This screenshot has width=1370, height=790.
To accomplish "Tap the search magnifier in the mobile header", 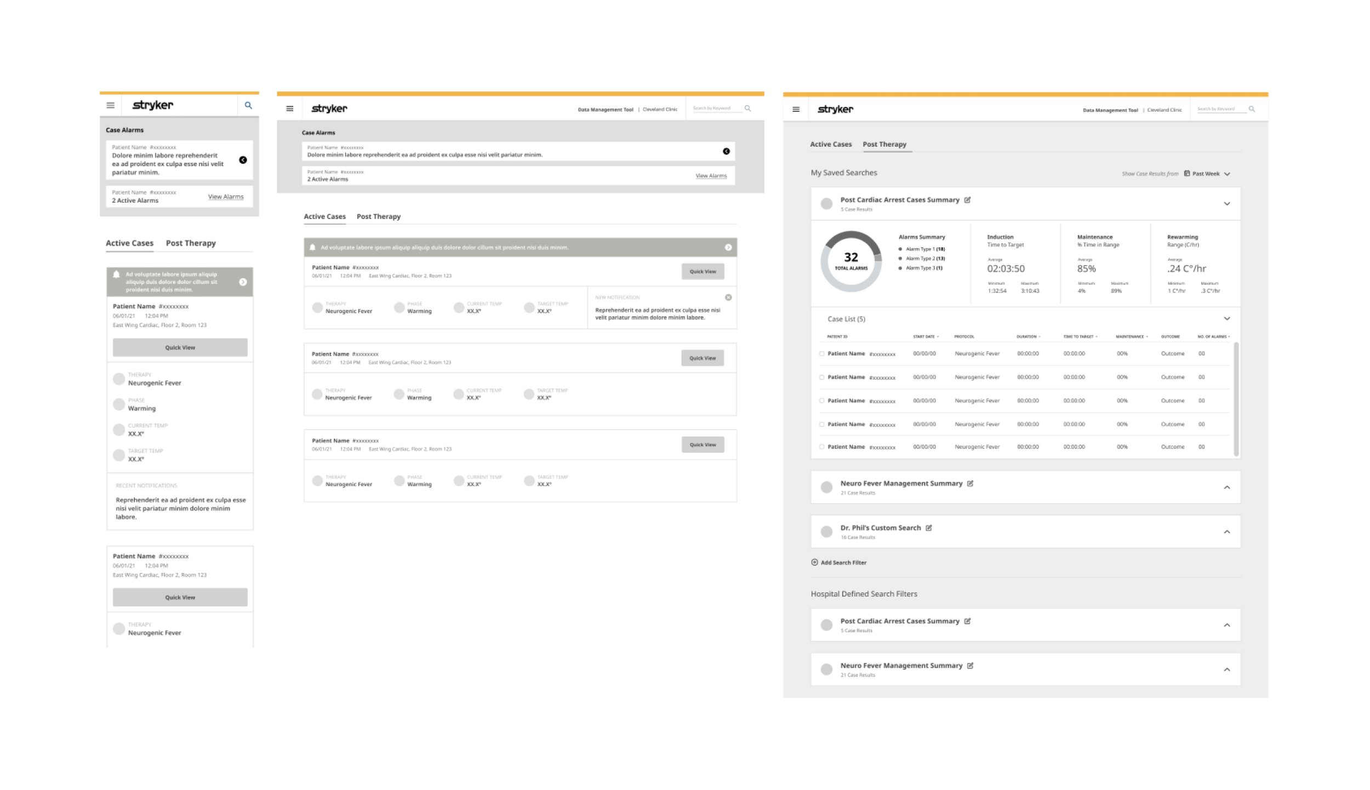I will click(248, 105).
